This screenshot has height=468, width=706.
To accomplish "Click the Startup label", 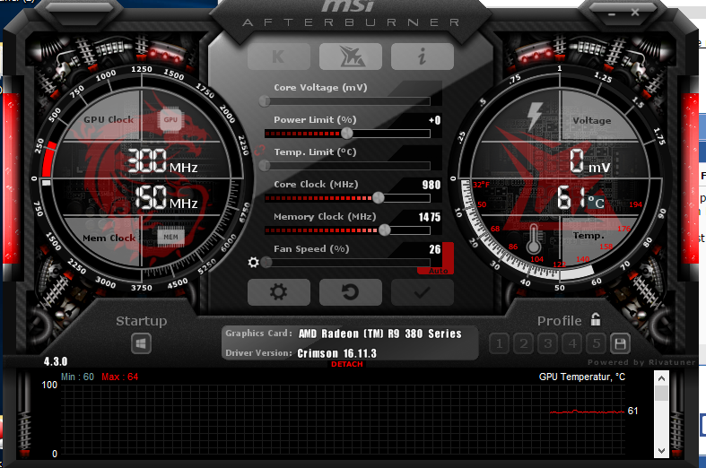I will coord(142,321).
